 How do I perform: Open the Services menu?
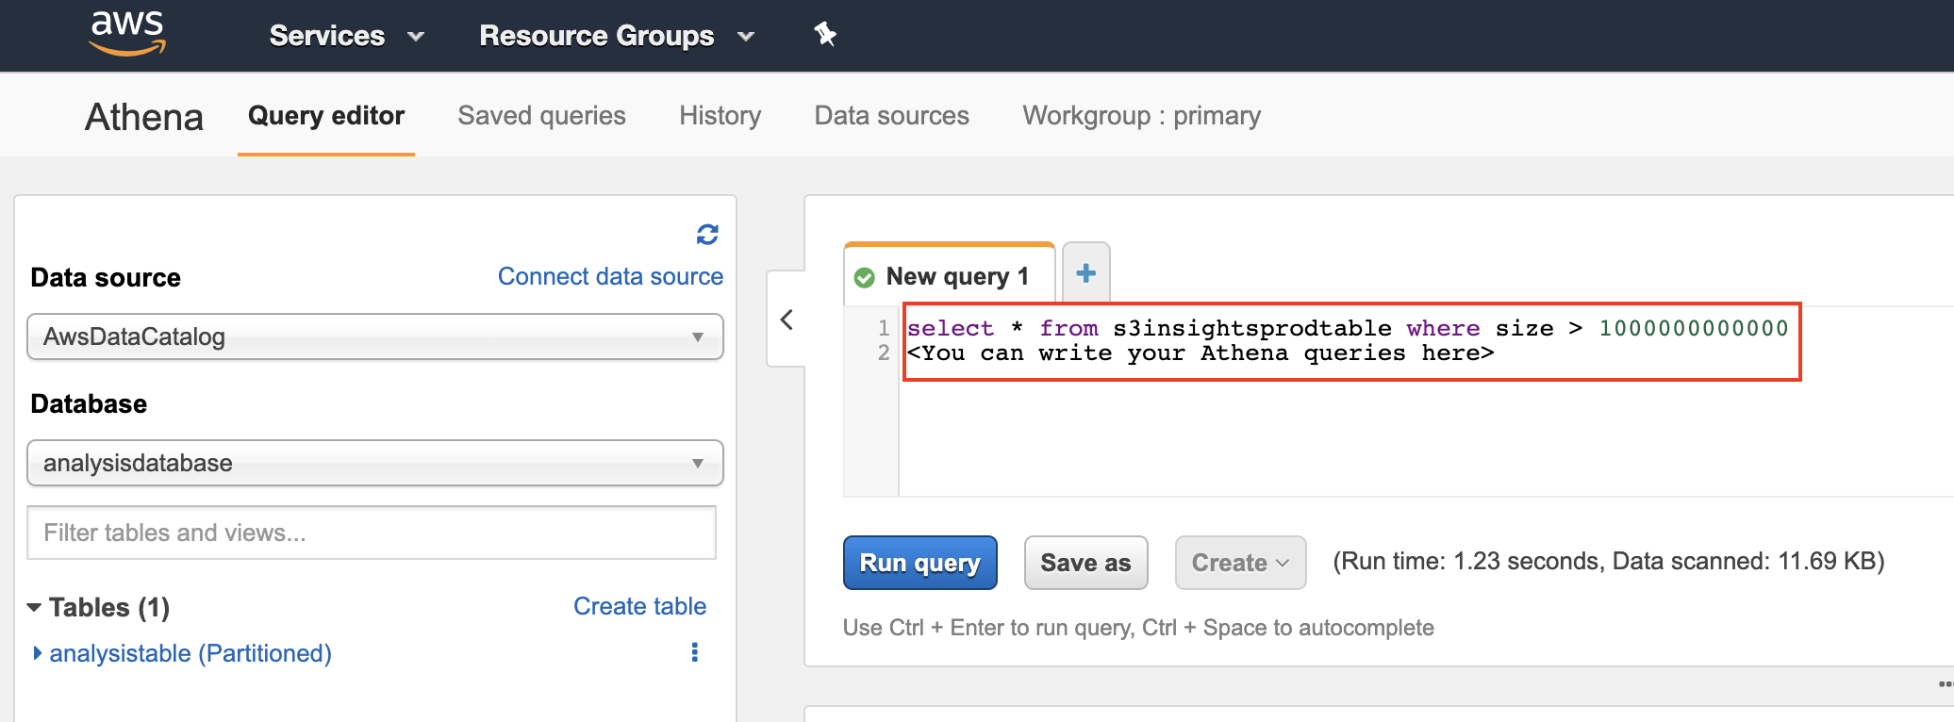[346, 36]
